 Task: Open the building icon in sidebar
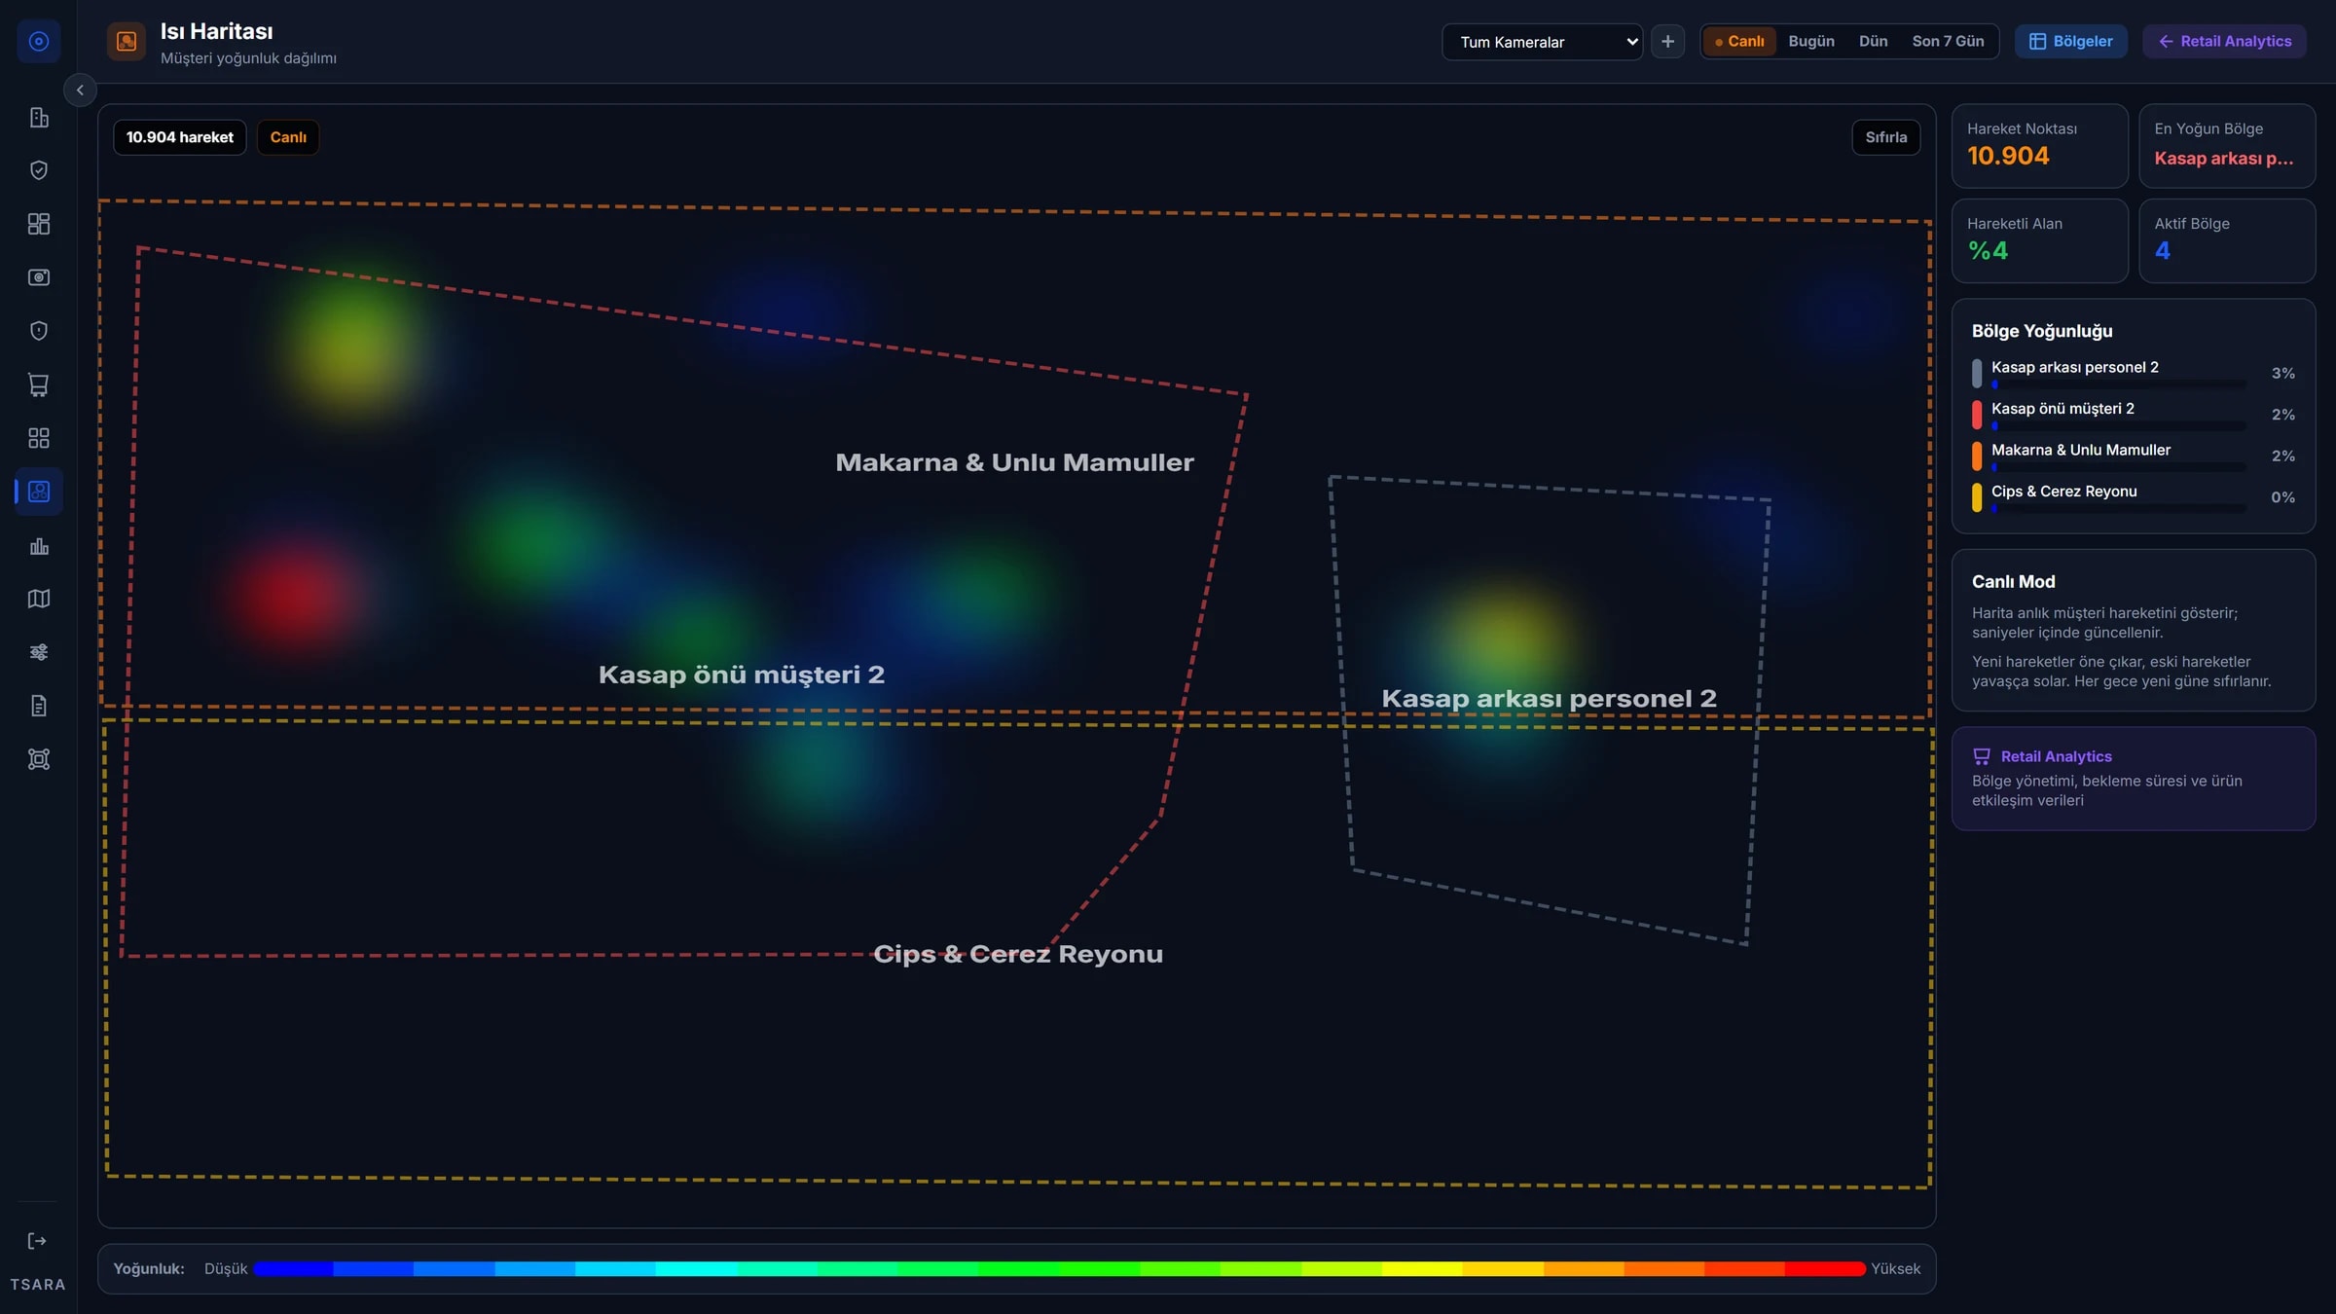pos(39,118)
